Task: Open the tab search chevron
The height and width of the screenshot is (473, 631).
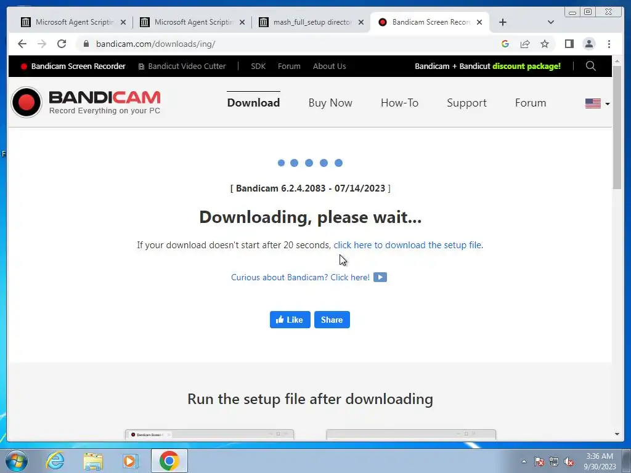Action: [550, 22]
